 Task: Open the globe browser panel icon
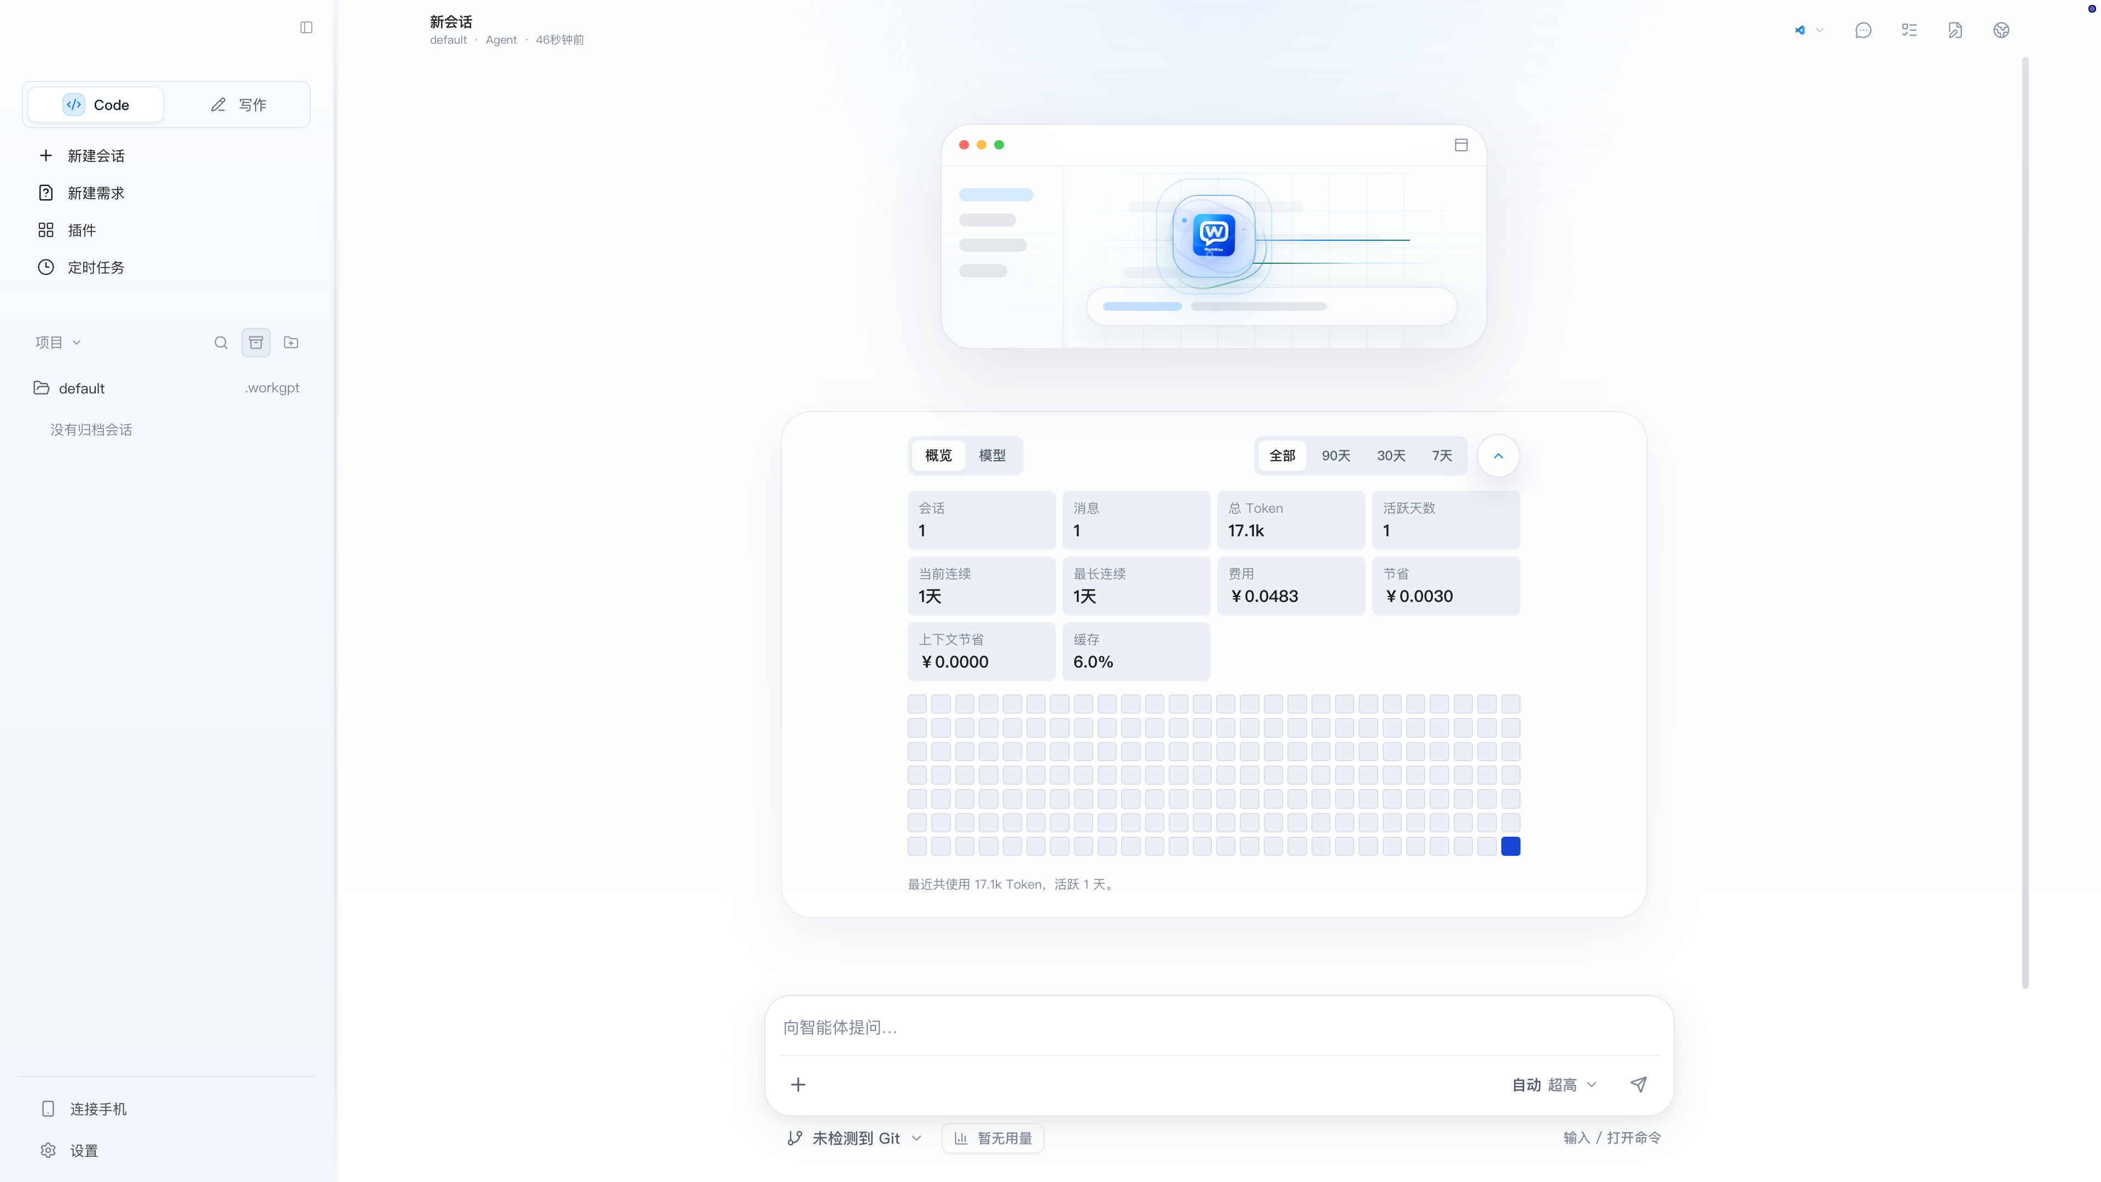coord(2001,30)
